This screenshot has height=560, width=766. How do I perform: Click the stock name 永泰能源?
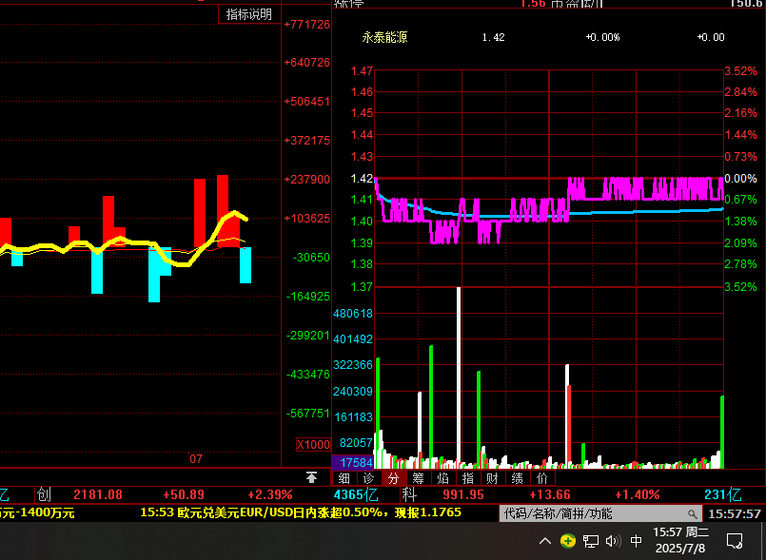click(384, 38)
